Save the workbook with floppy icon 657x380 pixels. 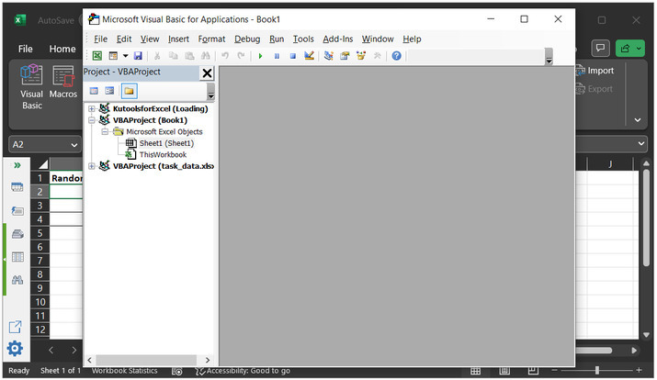click(138, 56)
